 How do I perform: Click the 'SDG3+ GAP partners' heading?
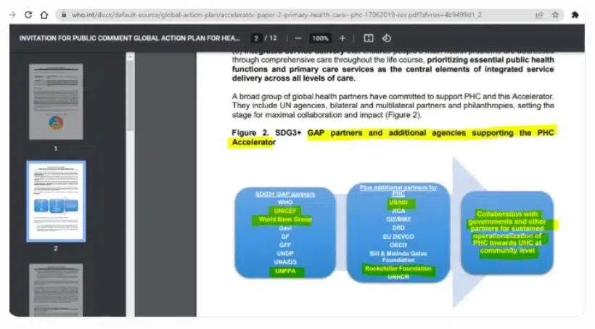[x=285, y=194]
